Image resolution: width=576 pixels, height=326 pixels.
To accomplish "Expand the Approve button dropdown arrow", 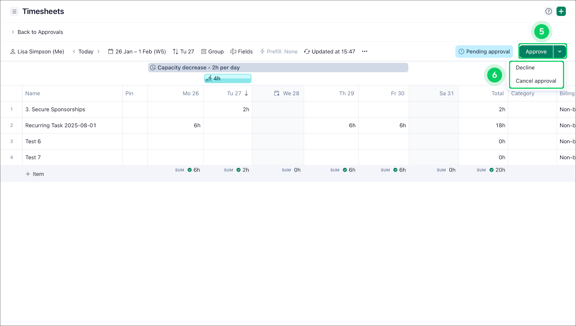I will click(x=560, y=51).
